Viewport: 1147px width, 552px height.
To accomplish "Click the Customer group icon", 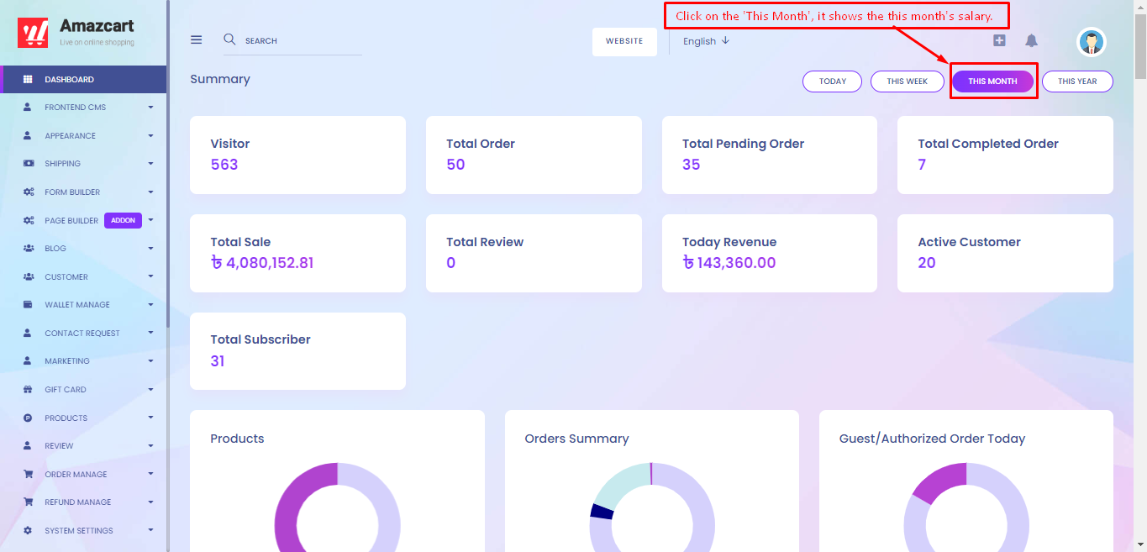I will click(29, 276).
